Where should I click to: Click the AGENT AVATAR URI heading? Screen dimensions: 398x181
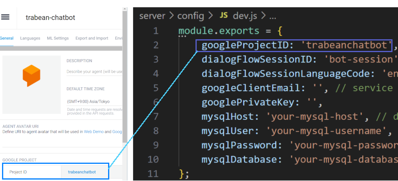click(x=20, y=127)
